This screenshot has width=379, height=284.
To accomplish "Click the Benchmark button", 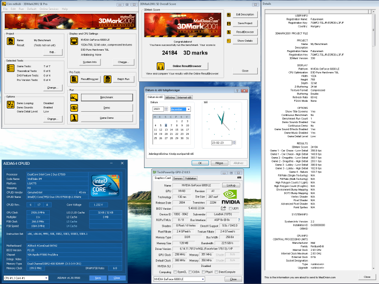I will [107, 98].
